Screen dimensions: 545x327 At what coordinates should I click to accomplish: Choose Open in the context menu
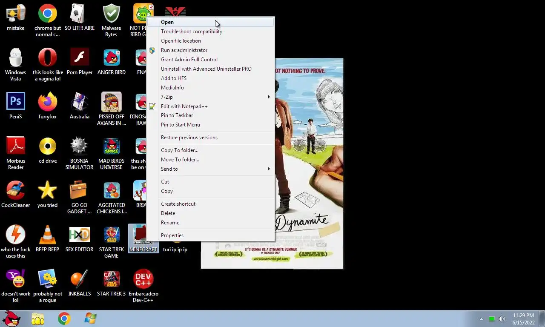210,22
